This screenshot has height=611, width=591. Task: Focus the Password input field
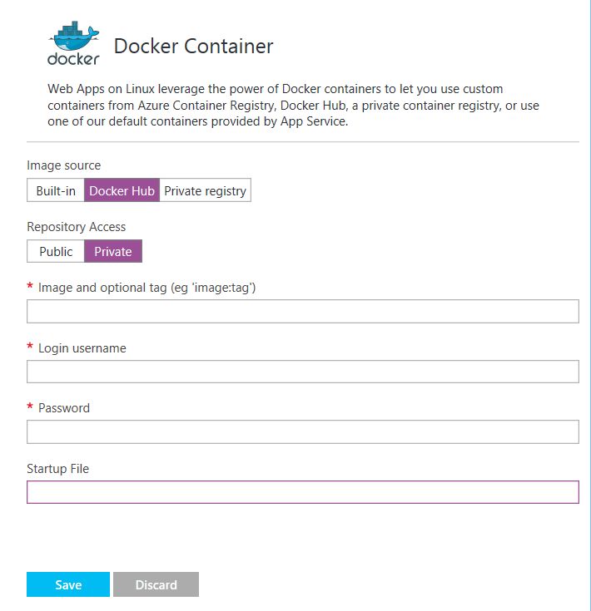[303, 431]
